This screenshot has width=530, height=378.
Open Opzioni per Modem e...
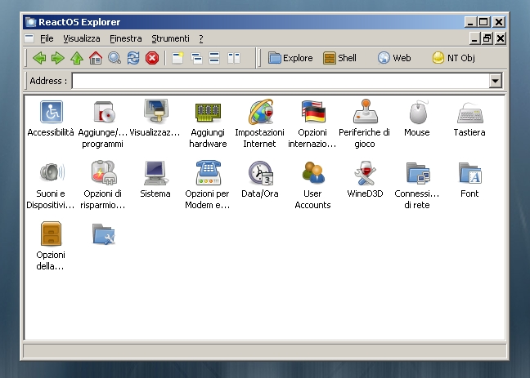(208, 185)
